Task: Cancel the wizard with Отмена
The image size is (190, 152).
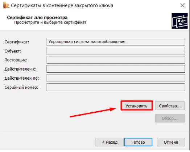Action: [x=171, y=142]
